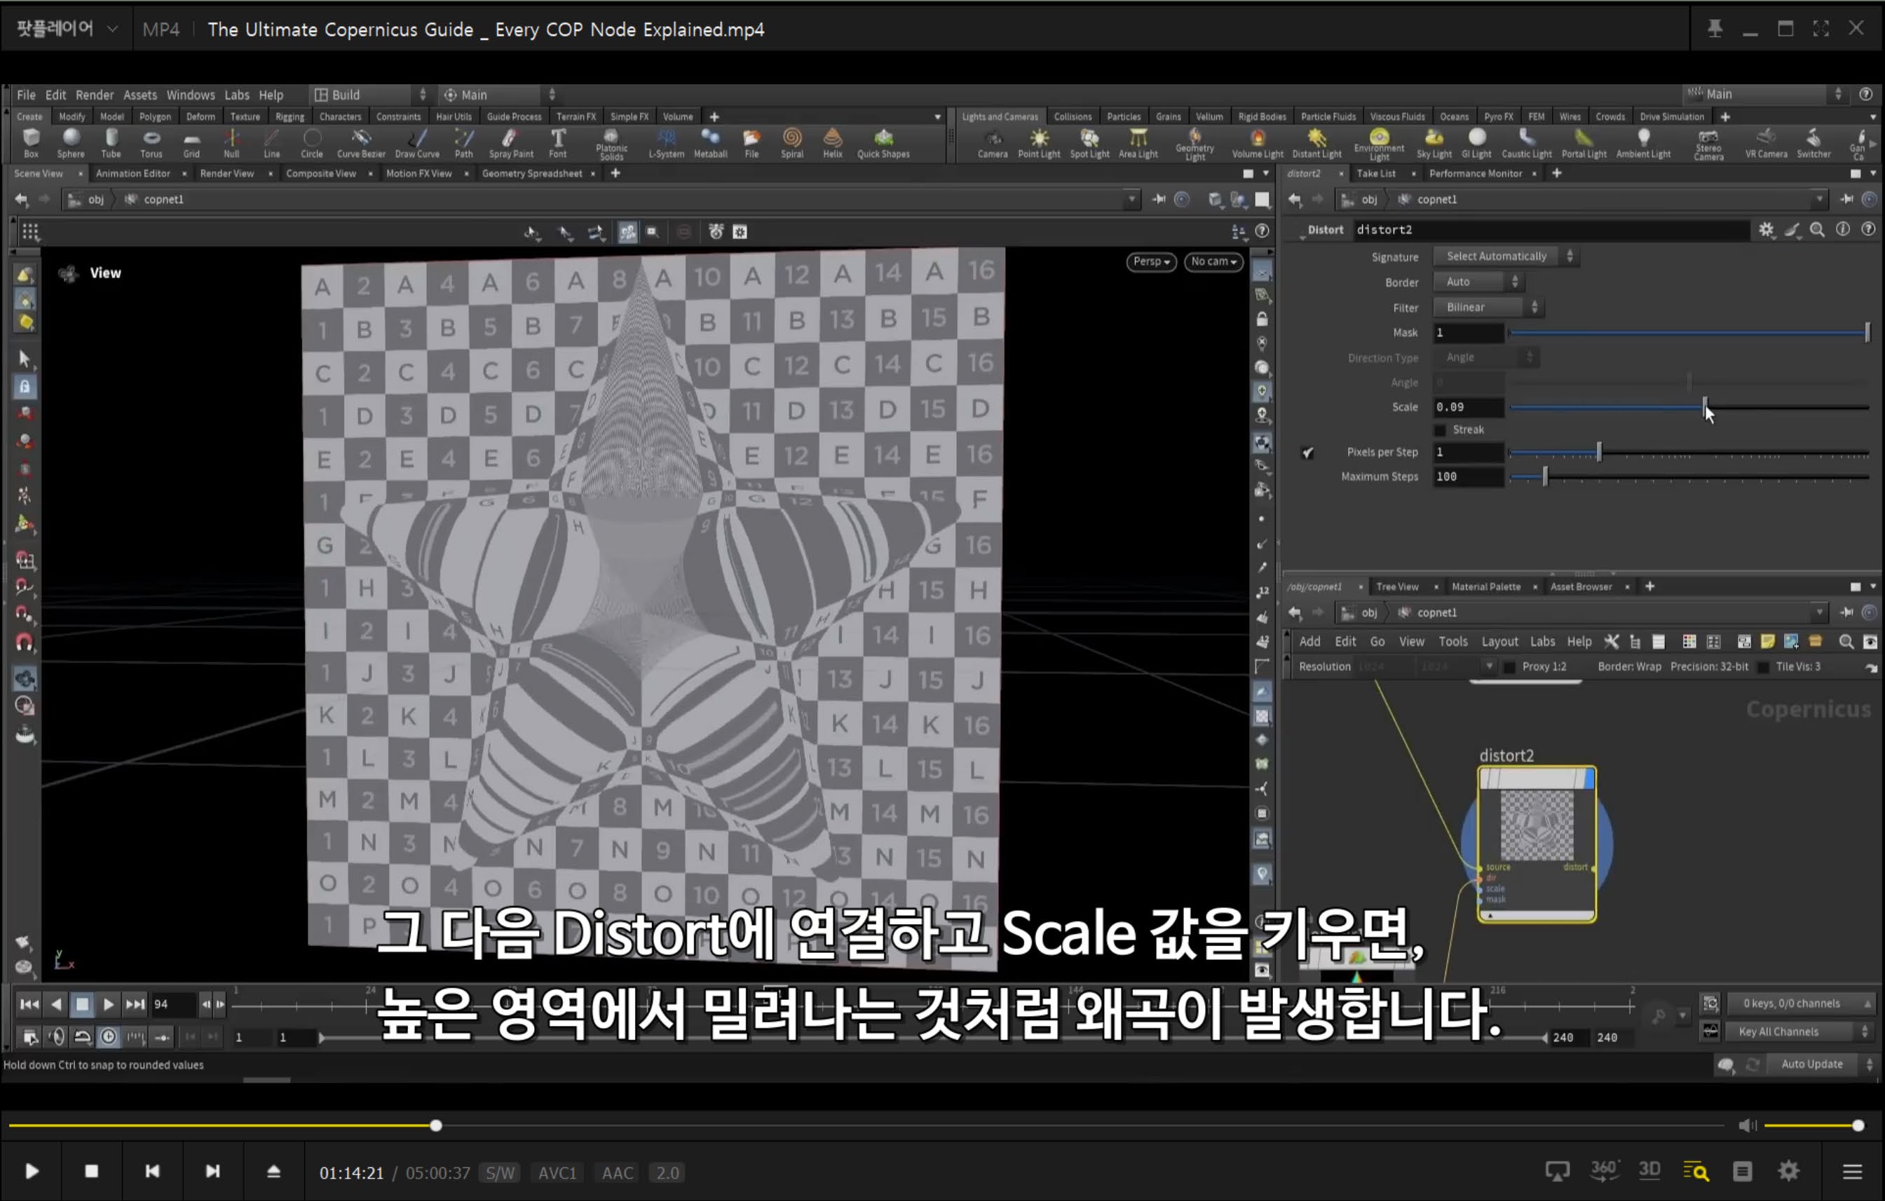The width and height of the screenshot is (1885, 1201).
Task: Select the Box shelf tool
Action: pyautogui.click(x=32, y=143)
